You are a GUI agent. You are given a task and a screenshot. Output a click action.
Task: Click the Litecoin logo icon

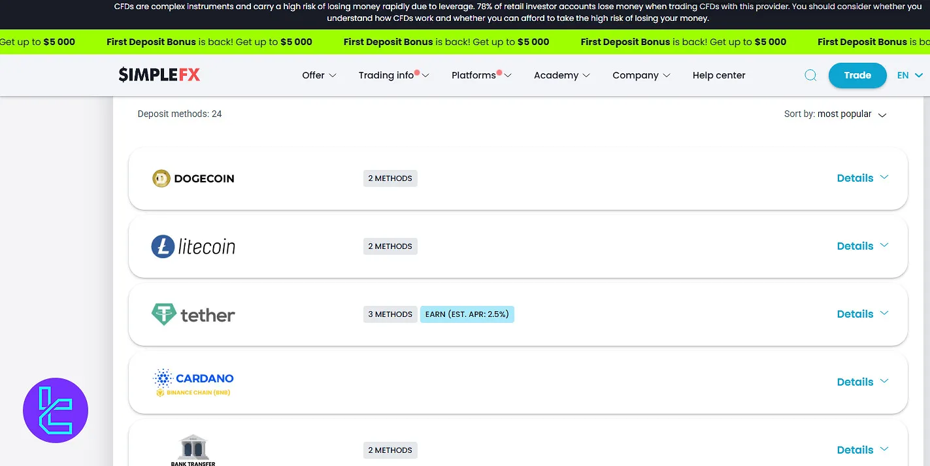162,246
